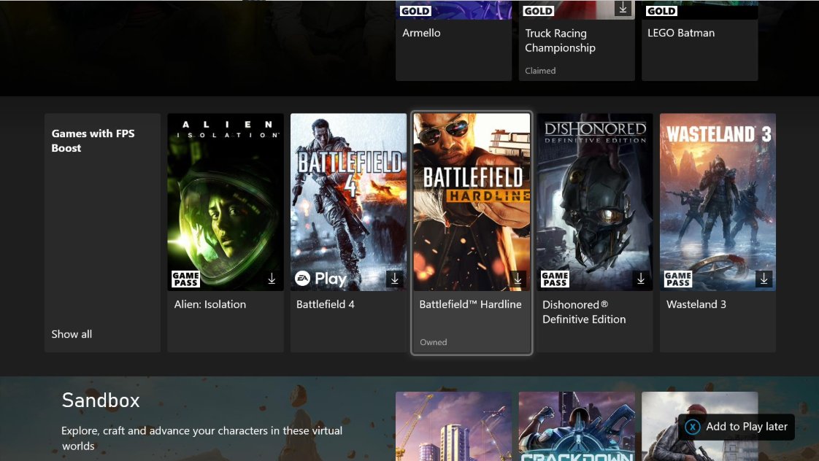Open the Battlefield 4 cover art

pyautogui.click(x=348, y=202)
